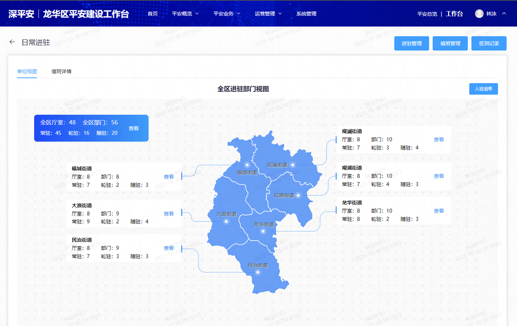Open the 平安业务 dropdown menu

point(226,14)
